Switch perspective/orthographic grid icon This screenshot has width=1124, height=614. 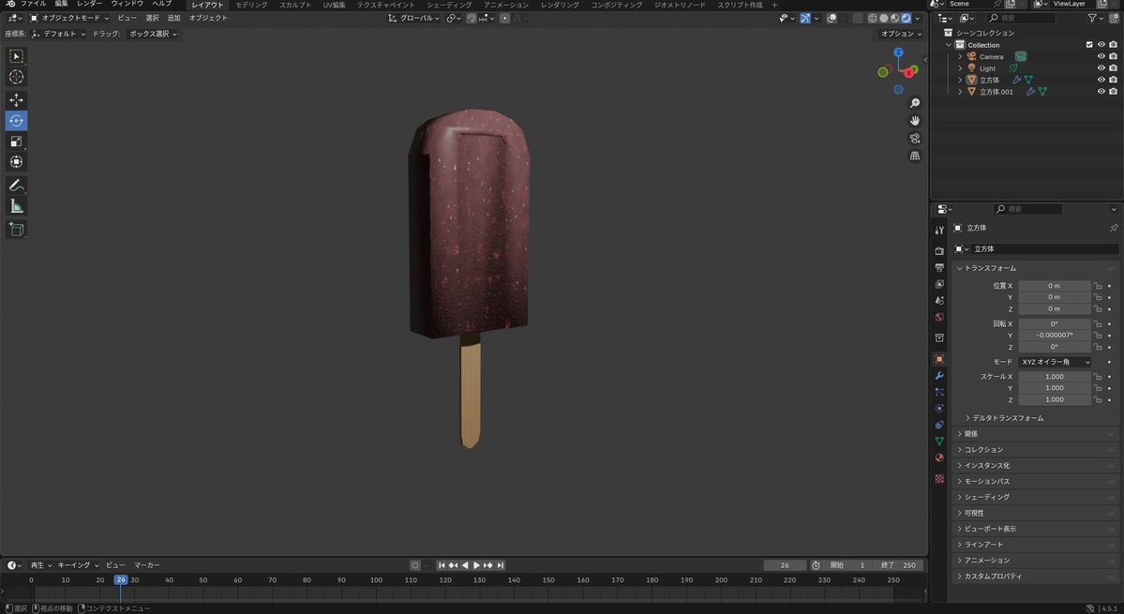point(915,156)
